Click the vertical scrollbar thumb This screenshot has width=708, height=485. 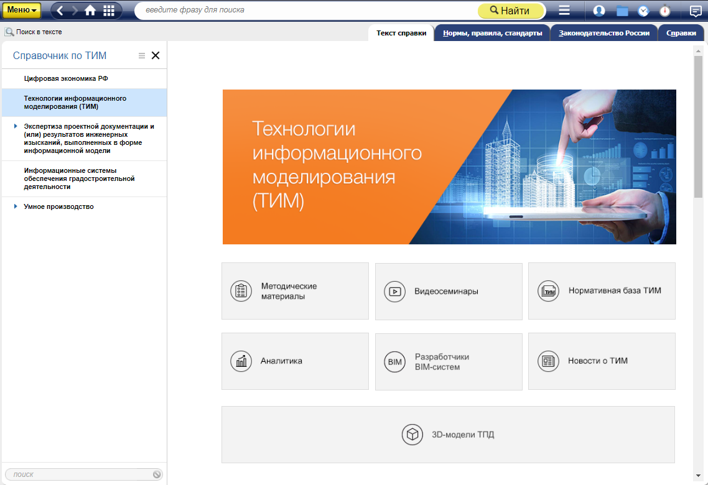pyautogui.click(x=698, y=124)
